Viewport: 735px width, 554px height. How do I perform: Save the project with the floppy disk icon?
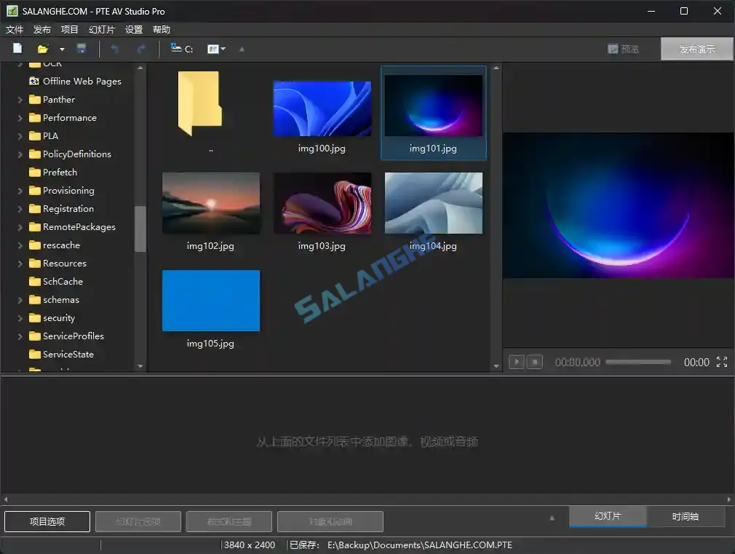coord(82,49)
